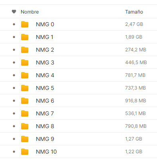
Task: Click the 1,22 GB size value
Action: 134,152
